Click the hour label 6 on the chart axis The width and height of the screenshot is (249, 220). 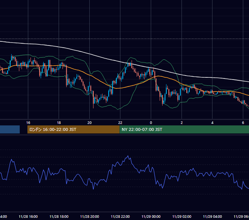pyautogui.click(x=243, y=123)
